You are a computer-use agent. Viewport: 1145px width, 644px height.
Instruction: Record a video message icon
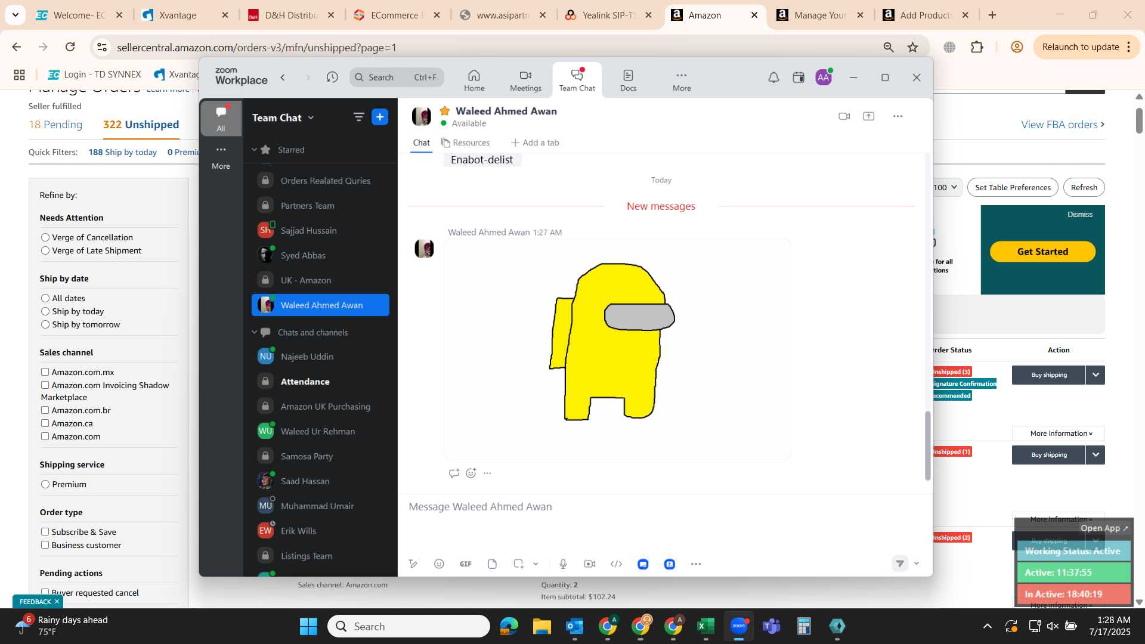pyautogui.click(x=590, y=564)
